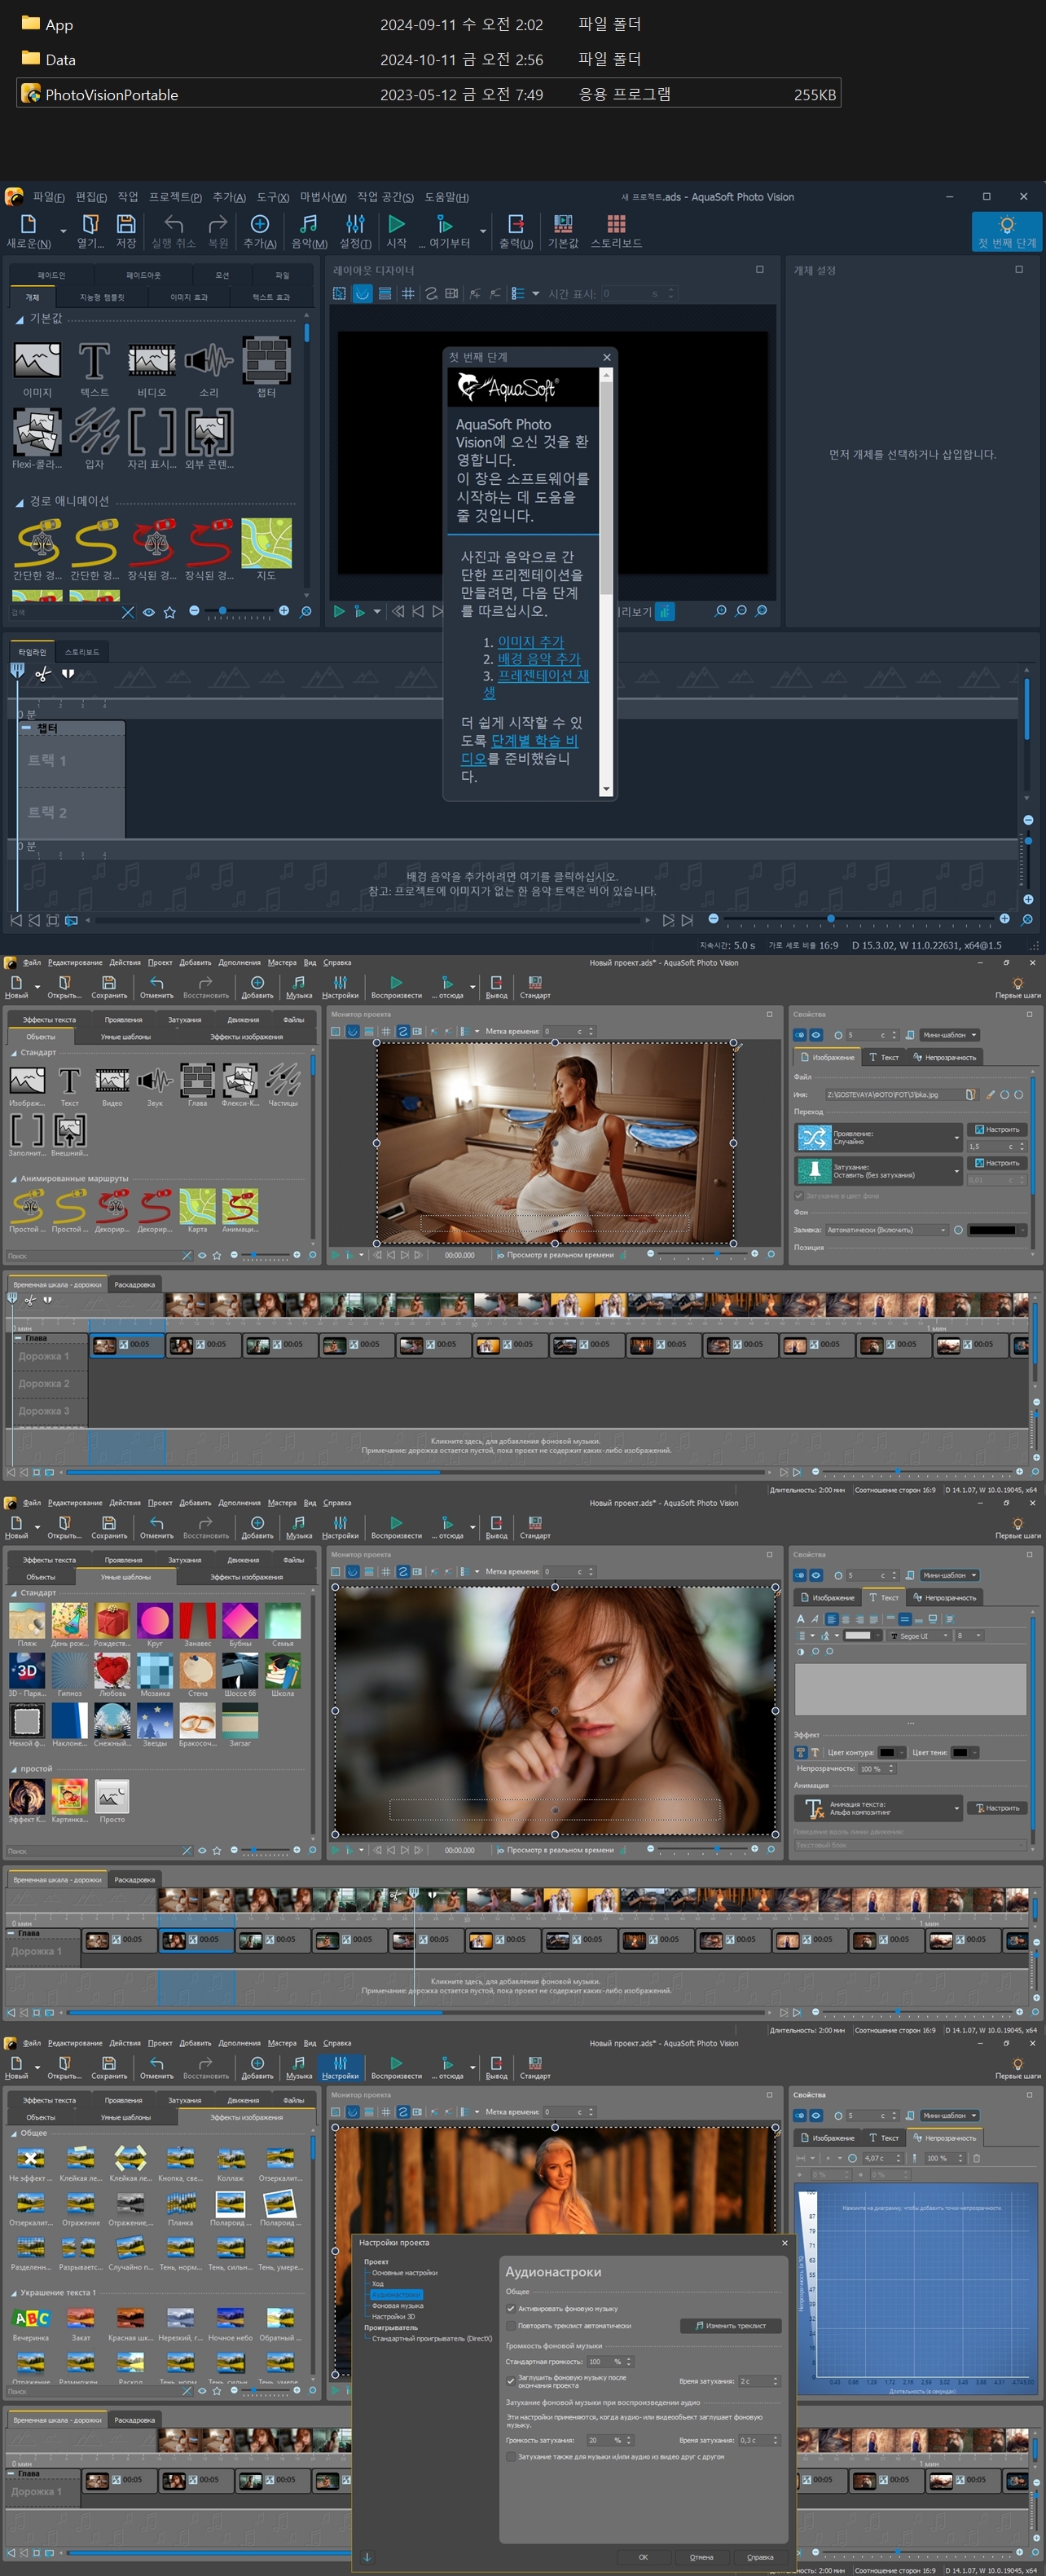Open the Заливка fill dropdown
The image size is (1046, 2576).
click(887, 1230)
